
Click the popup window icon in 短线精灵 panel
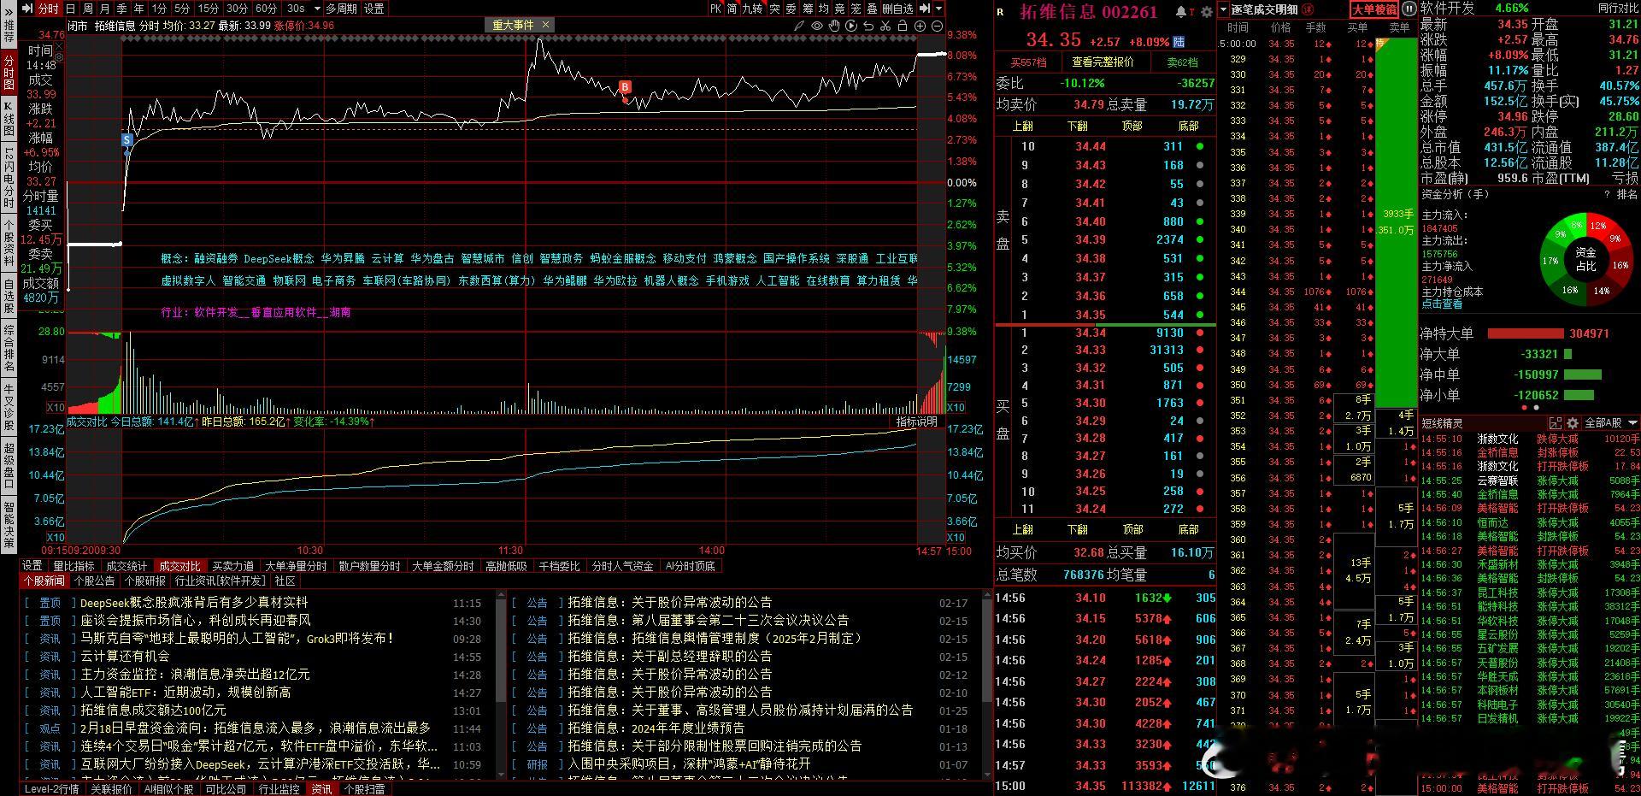(1556, 423)
